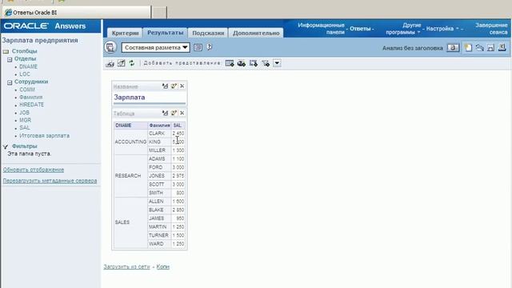Click Завершение сеанса to log out
512x288 pixels.
(491, 29)
